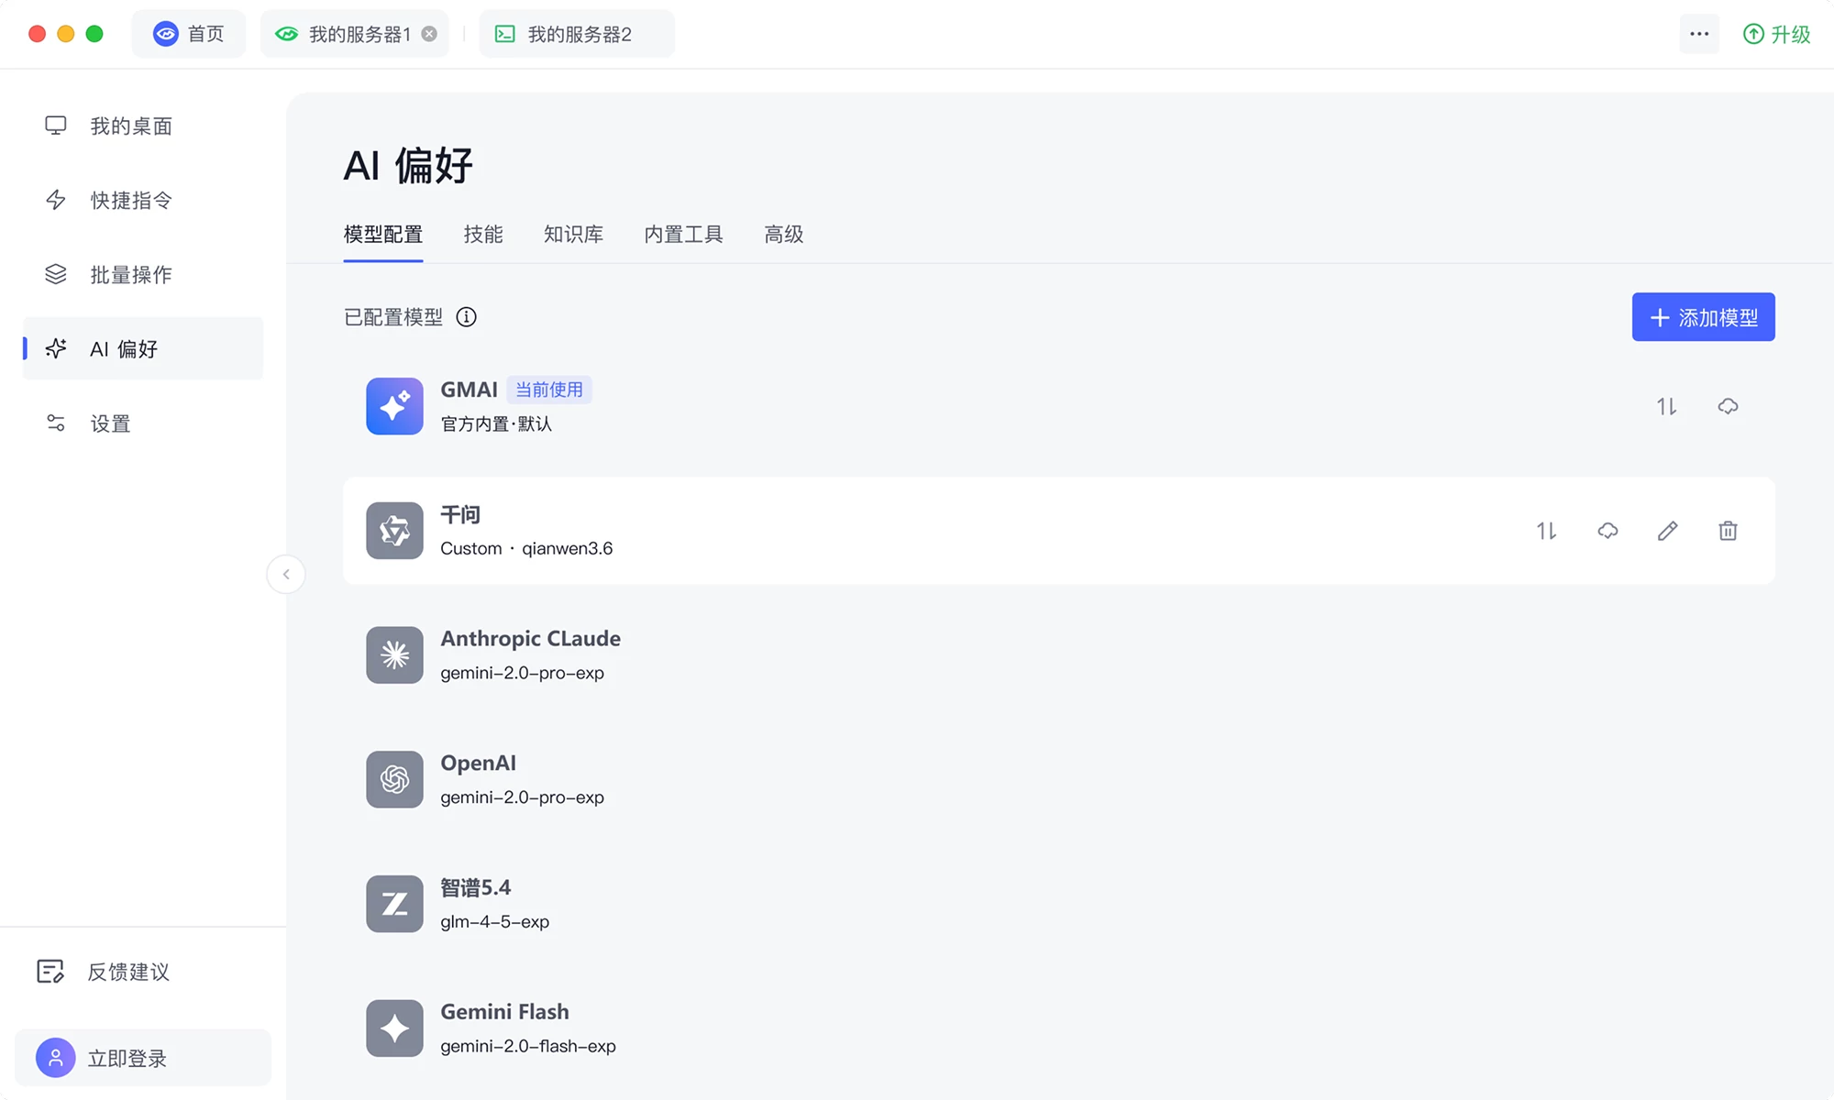Click the Anthropic CLaude logo icon
This screenshot has height=1100, width=1834.
(394, 654)
